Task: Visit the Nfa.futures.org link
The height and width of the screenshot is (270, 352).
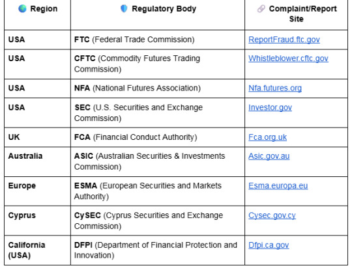Action: (x=275, y=88)
